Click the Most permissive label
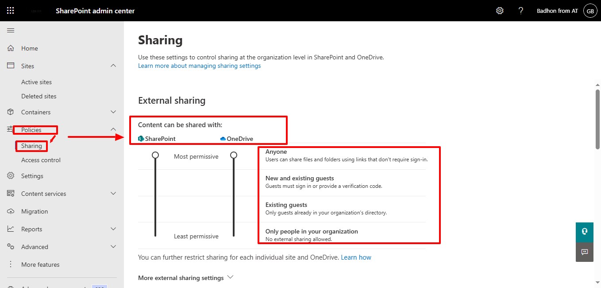 (x=196, y=156)
